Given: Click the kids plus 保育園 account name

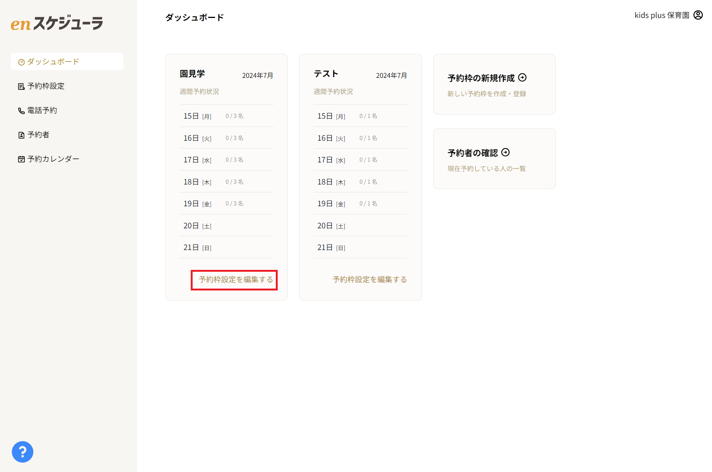Looking at the screenshot, I should point(662,15).
